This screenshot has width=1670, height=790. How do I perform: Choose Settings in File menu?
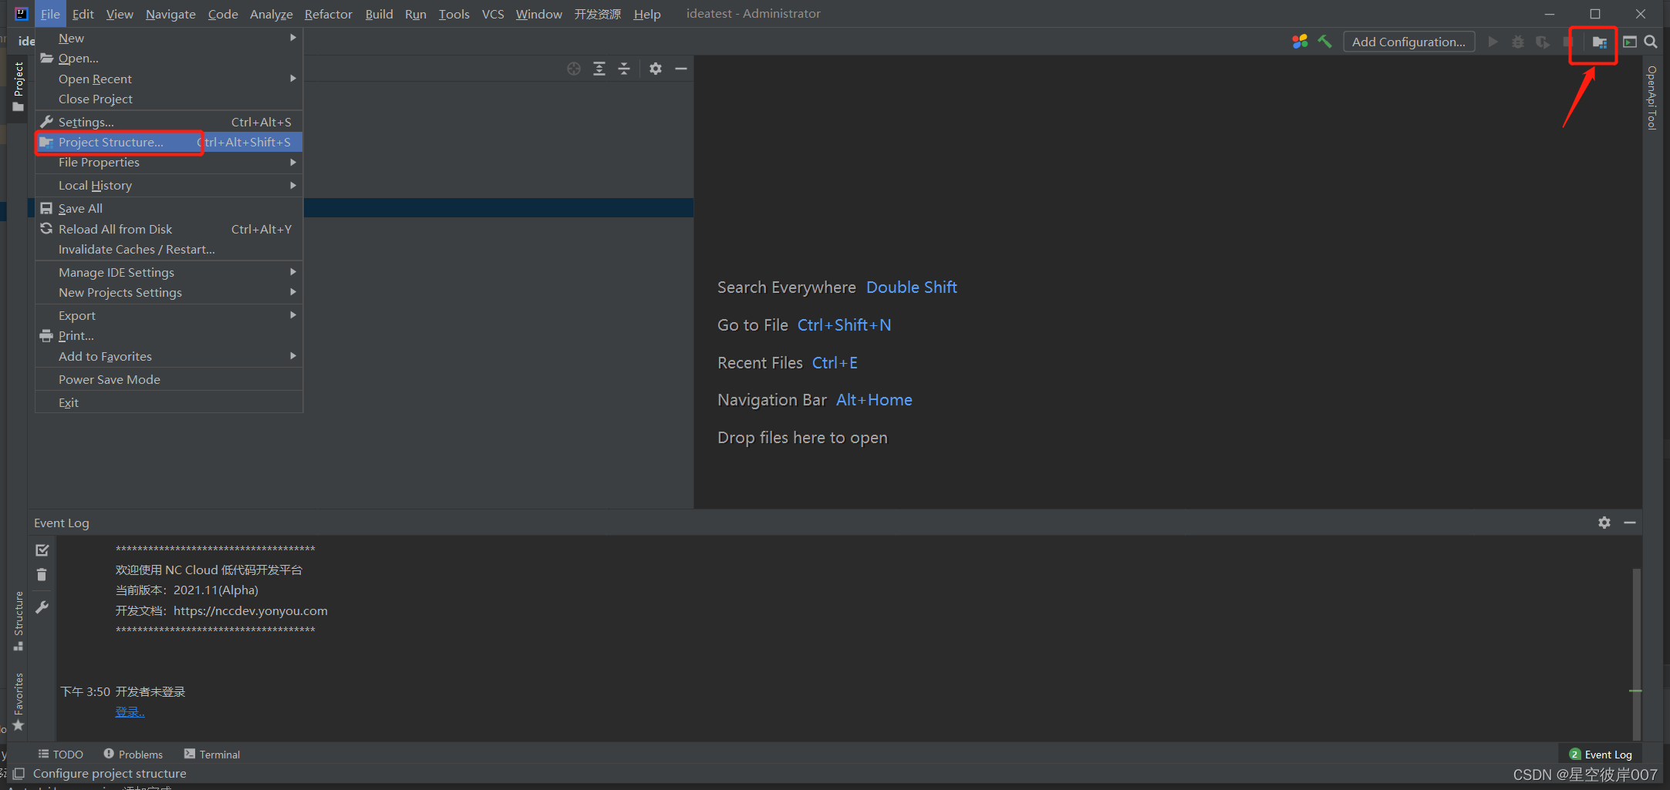click(169, 122)
